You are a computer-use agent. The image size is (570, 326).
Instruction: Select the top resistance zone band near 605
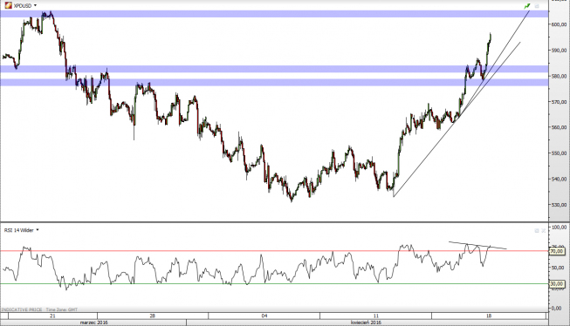[274, 14]
